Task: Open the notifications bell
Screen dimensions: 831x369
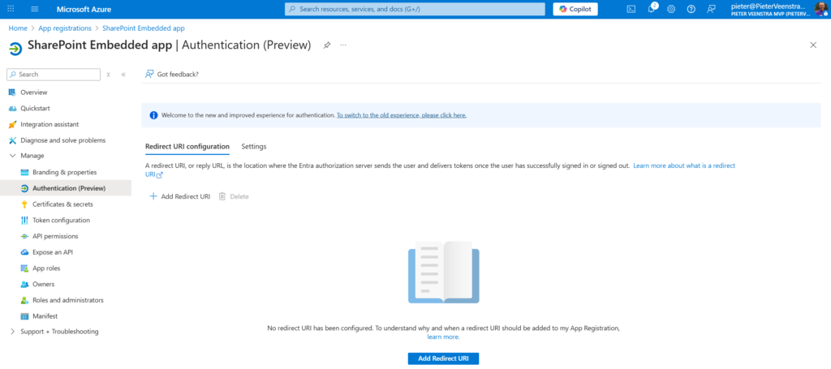Action: pyautogui.click(x=652, y=9)
